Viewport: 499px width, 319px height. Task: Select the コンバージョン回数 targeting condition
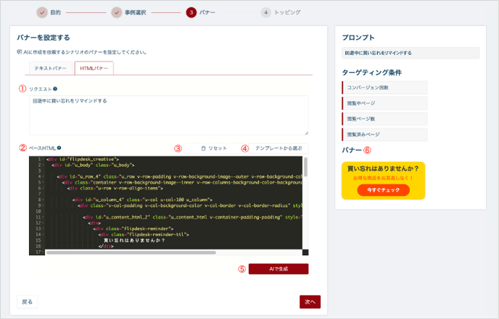[384, 88]
